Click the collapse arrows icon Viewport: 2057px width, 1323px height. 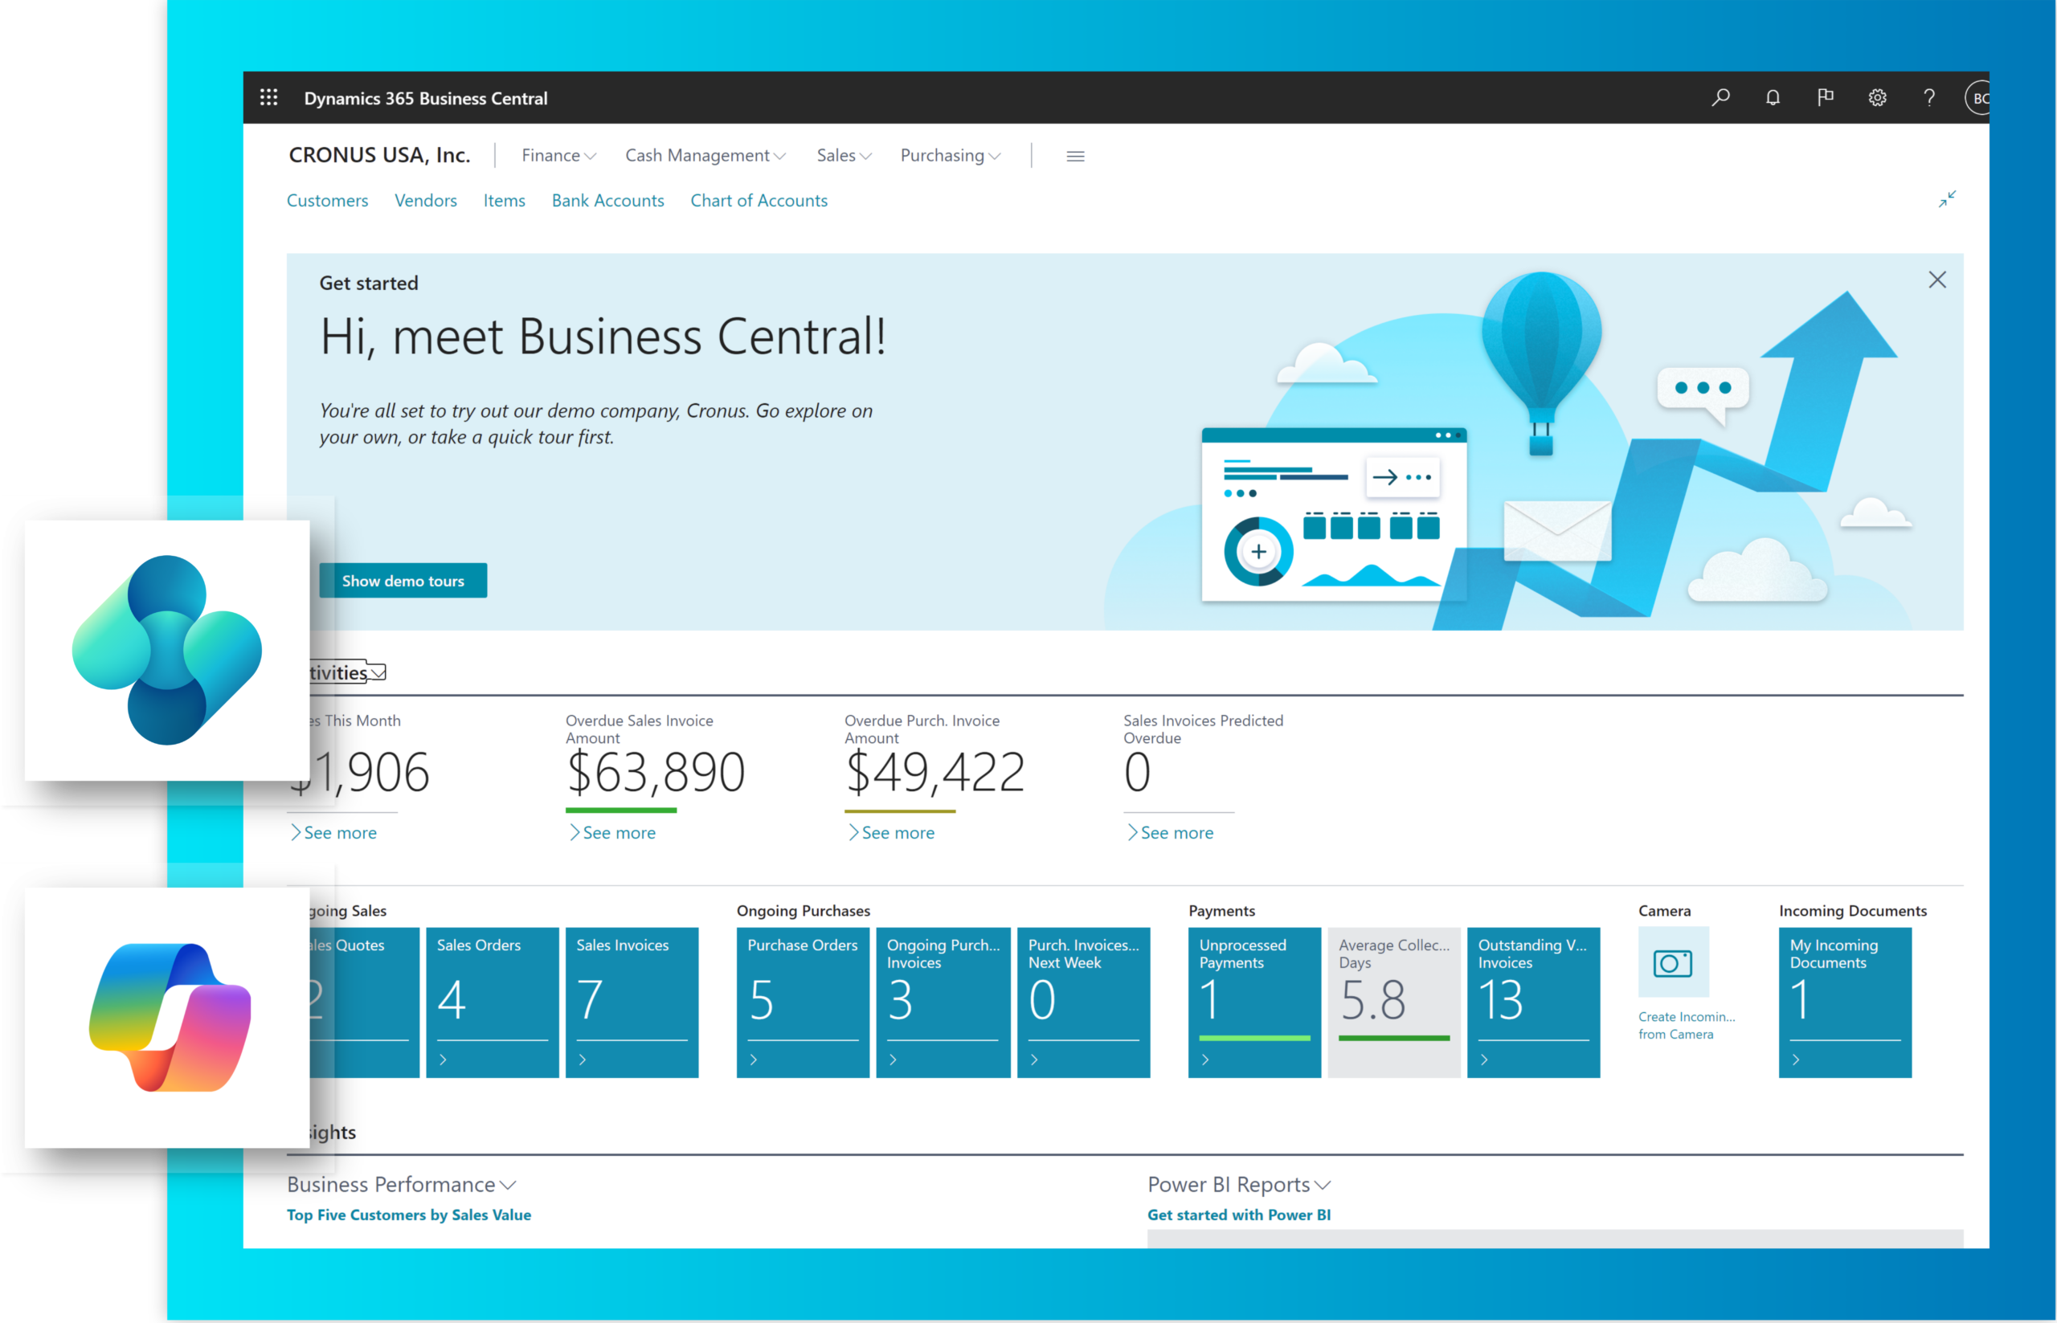click(x=1947, y=198)
